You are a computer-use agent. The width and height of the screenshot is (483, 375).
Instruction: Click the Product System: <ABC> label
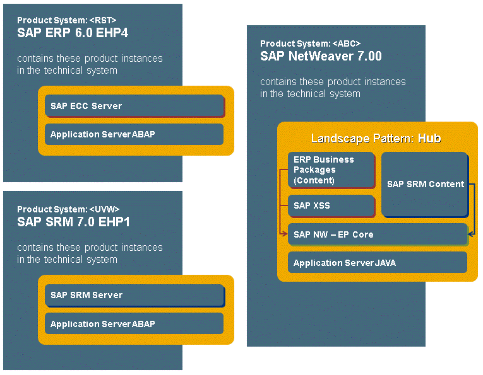tap(310, 43)
